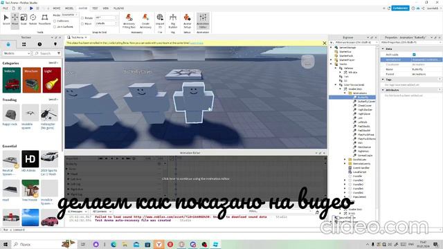Viewport: 443px width, 249px height.
Task: Collapse the Animations folder in Explorer
Action: pyautogui.click(x=345, y=93)
